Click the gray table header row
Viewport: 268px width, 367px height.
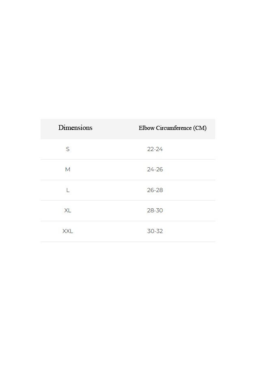point(128,129)
